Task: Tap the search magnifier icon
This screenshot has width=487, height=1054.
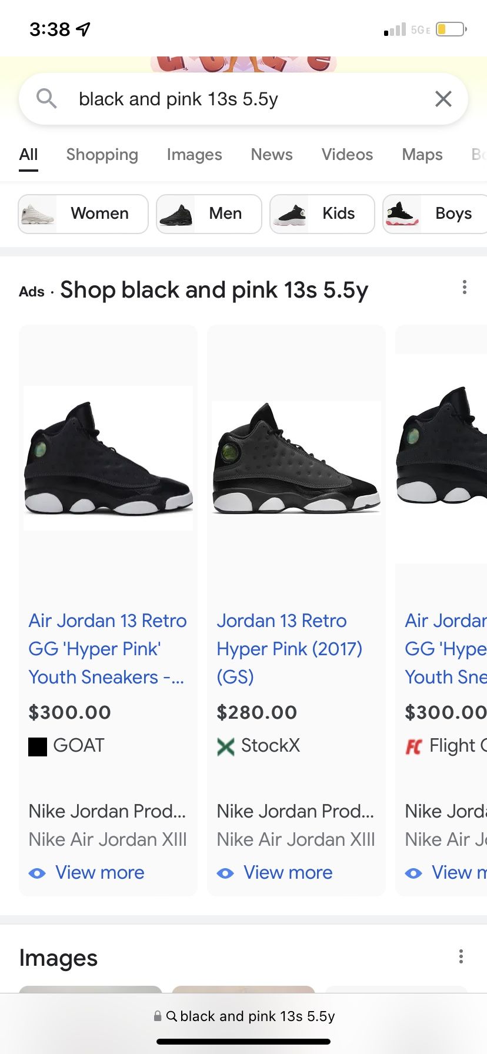Action: pyautogui.click(x=46, y=99)
